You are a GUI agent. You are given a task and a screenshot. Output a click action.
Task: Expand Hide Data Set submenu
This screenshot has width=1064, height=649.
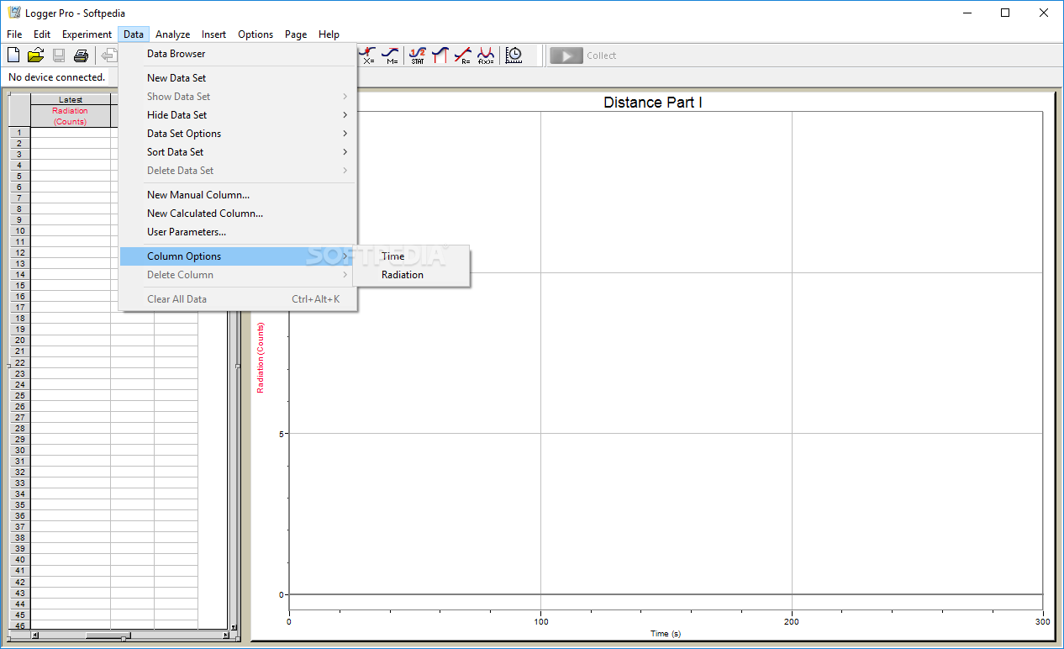[x=239, y=115]
